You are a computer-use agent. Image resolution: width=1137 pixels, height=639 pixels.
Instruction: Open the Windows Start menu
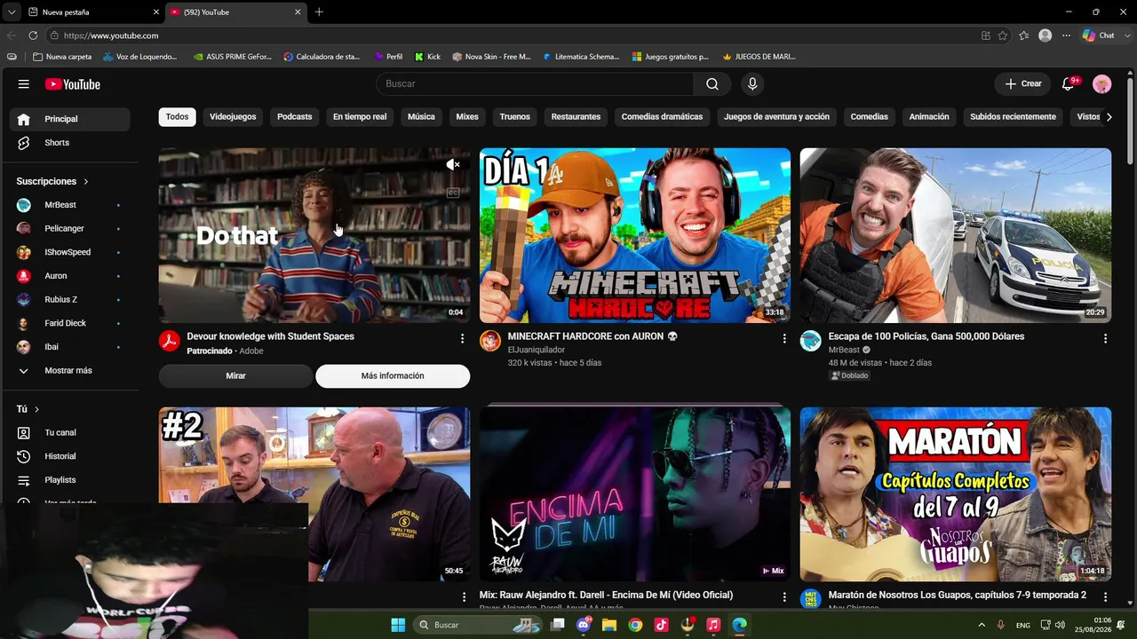pos(398,625)
